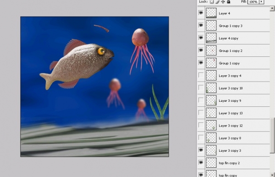The width and height of the screenshot is (275, 177).
Task: Click the layers panel scroll up arrow
Action: click(x=272, y=8)
